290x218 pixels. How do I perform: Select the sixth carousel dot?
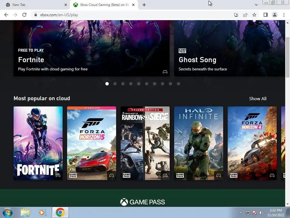point(147,84)
